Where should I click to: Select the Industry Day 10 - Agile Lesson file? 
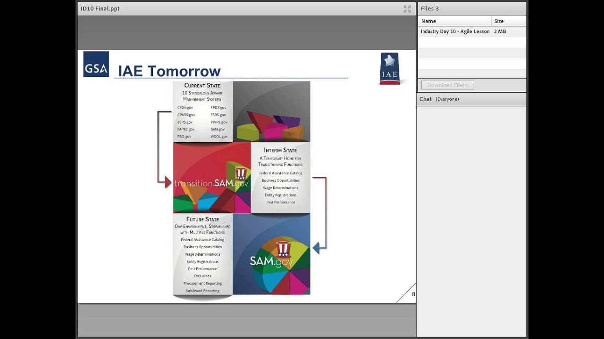472,32
